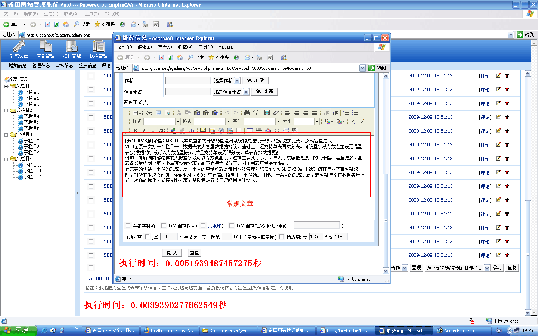The height and width of the screenshot is (336, 538).
Task: Open the 选择信息来源 dropdown
Action: point(231,91)
